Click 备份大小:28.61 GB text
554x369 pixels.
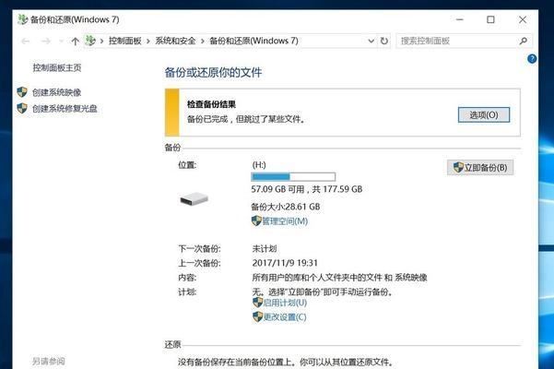286,207
